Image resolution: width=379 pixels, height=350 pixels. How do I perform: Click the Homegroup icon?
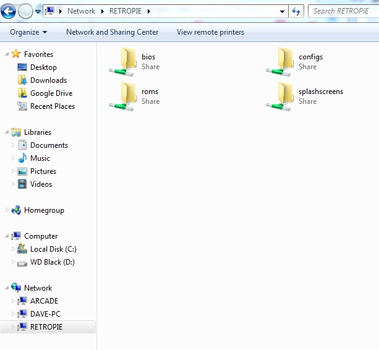click(x=16, y=210)
